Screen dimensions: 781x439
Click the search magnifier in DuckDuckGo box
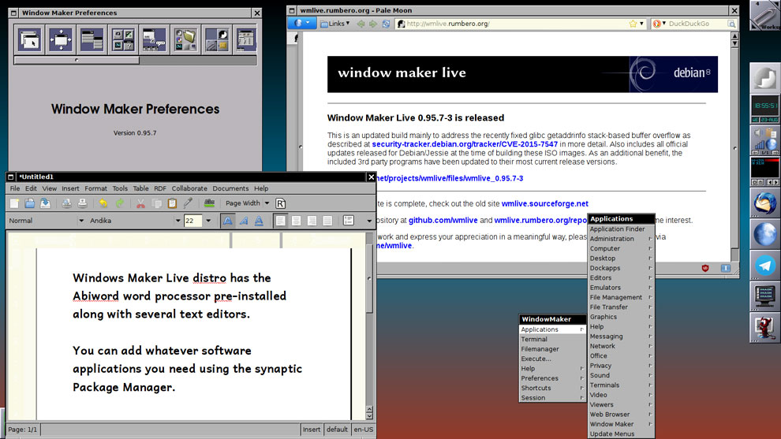[731, 24]
